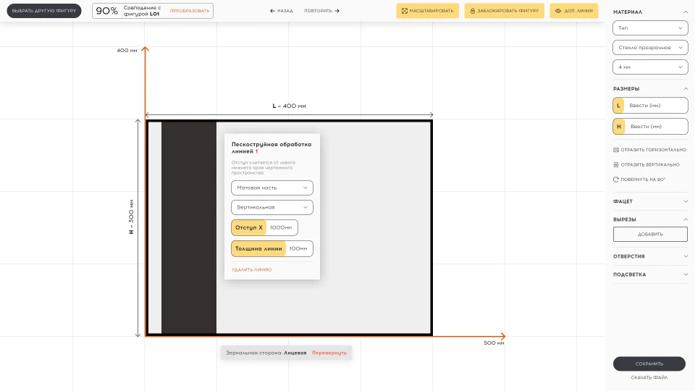Click Удалить линию link
Viewport: 695px width, 391px height.
click(251, 269)
